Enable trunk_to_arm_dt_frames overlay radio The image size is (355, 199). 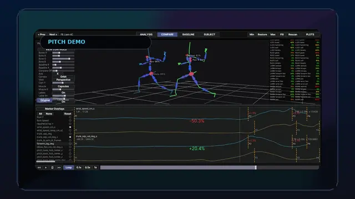pos(70,140)
